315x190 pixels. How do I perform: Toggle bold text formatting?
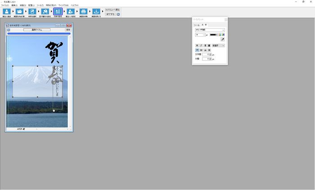[x=197, y=45]
